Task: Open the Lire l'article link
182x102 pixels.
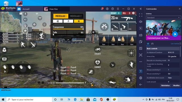Action: (x=176, y=44)
